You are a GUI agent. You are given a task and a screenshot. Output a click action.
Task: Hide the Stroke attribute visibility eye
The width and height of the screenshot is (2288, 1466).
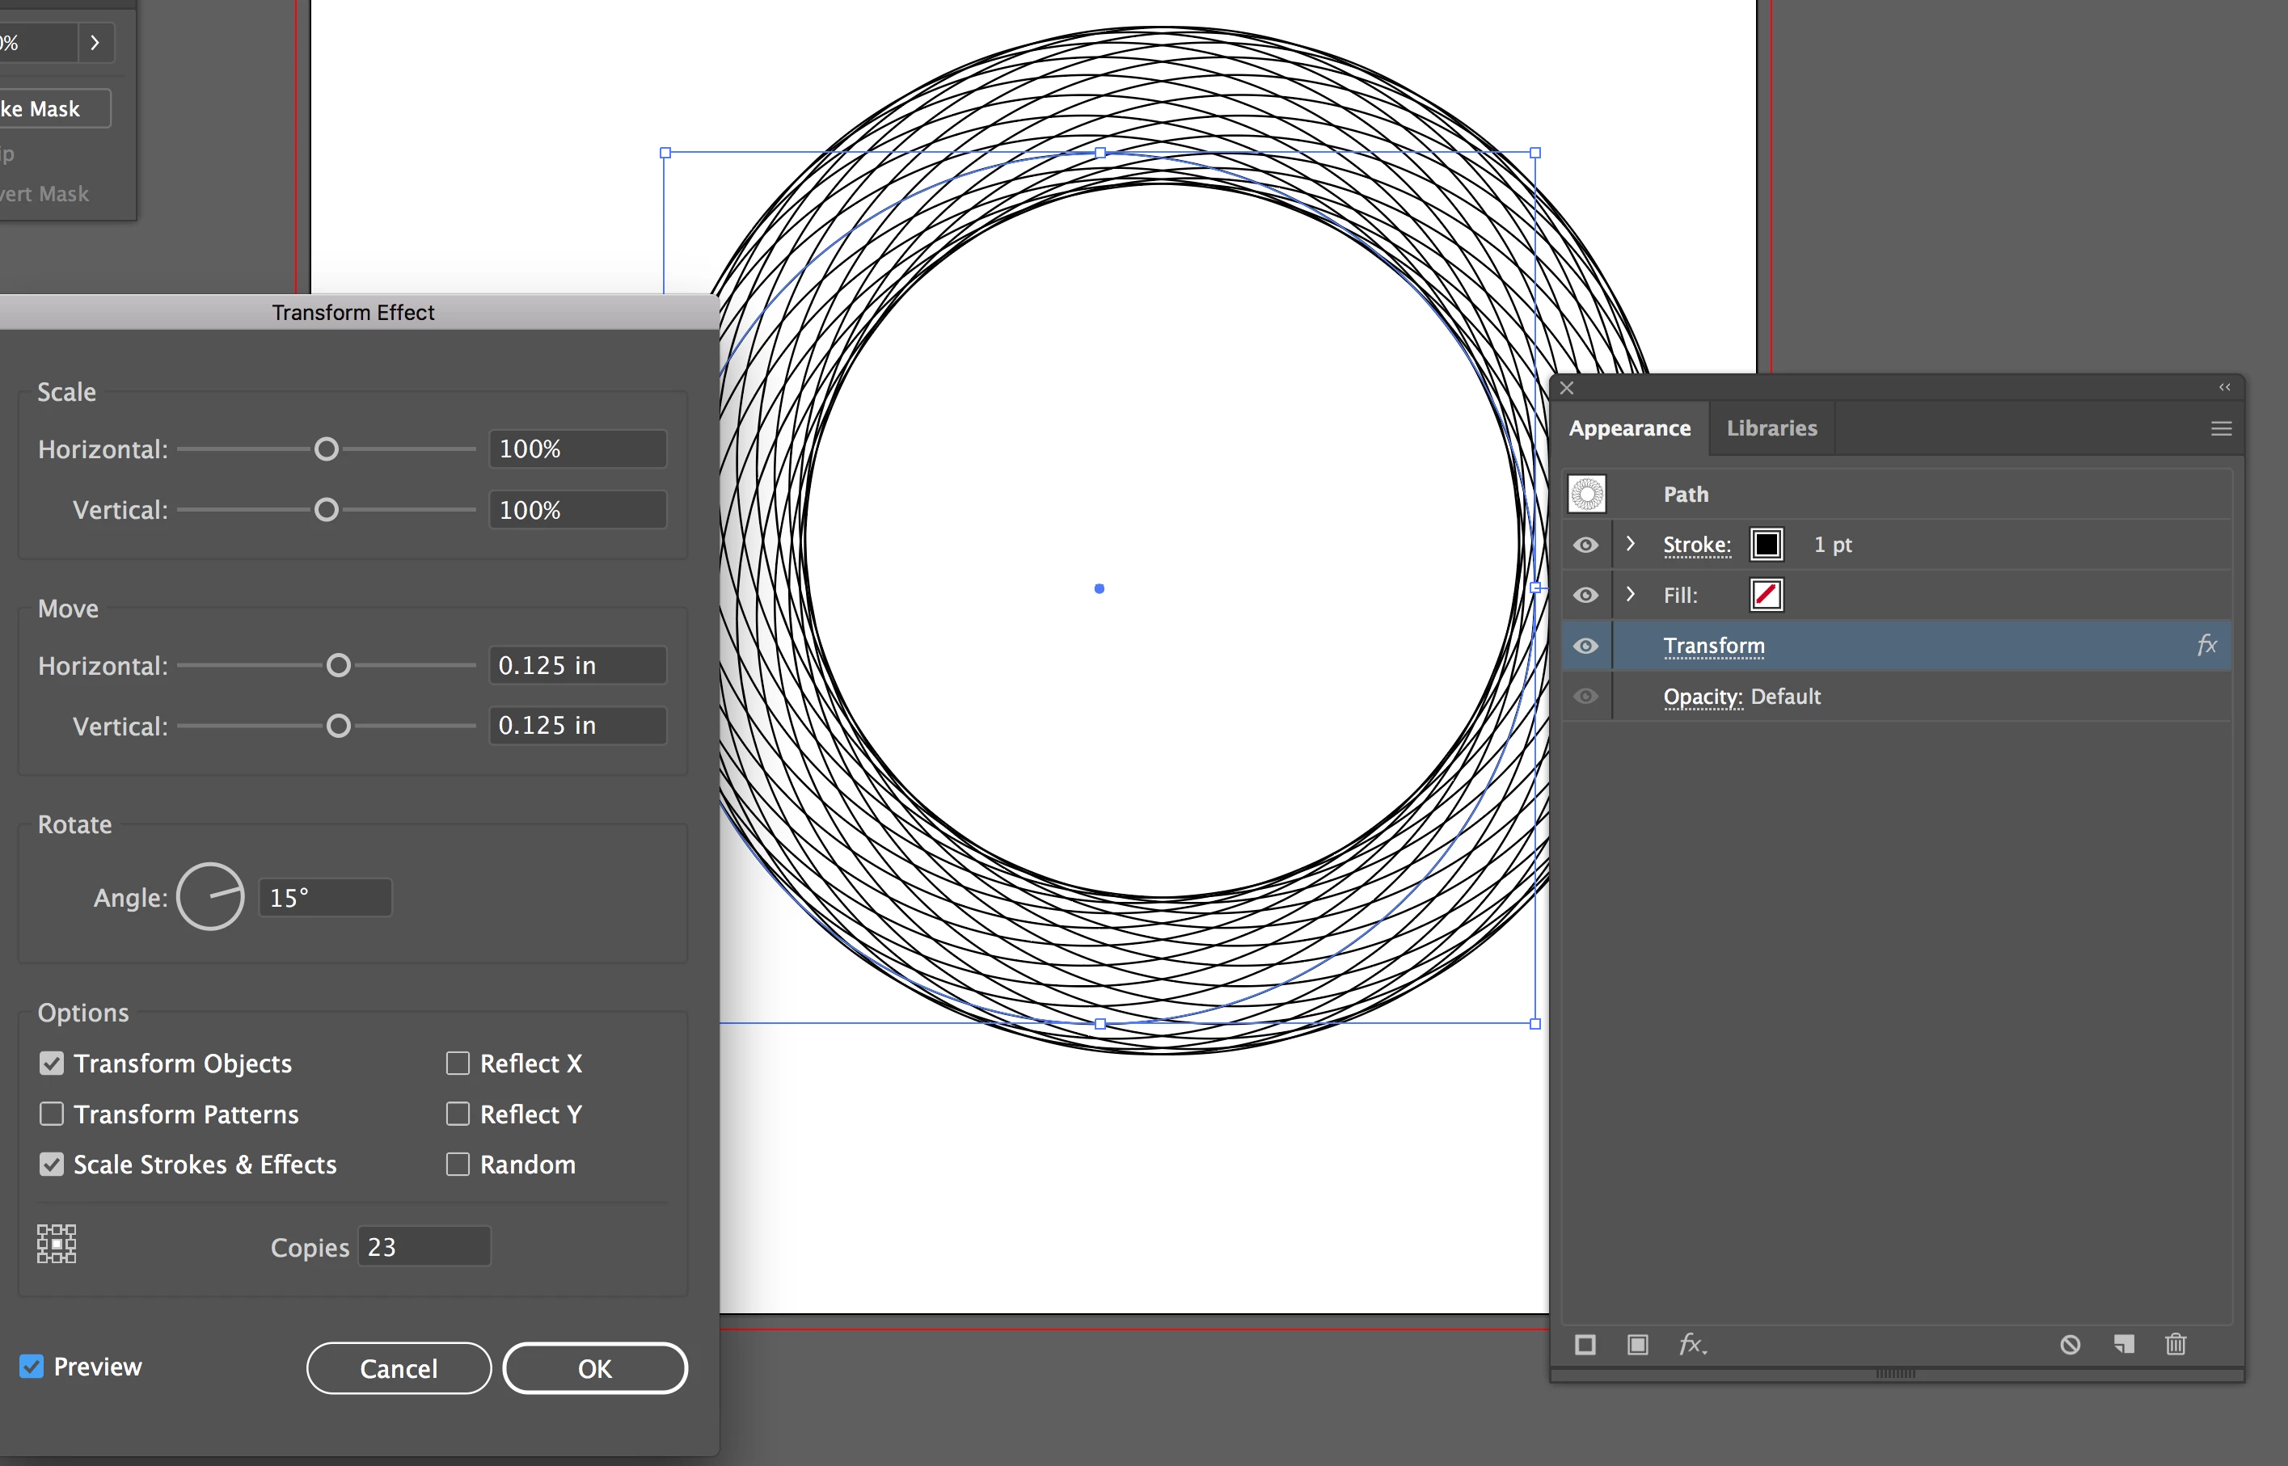click(1585, 545)
